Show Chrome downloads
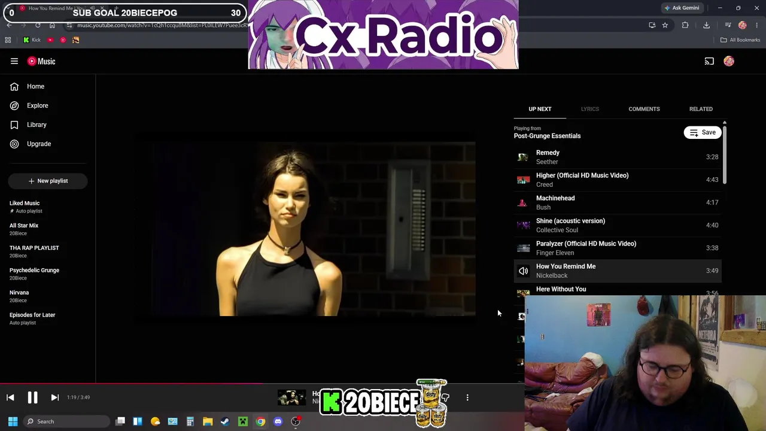Screen dimensions: 766x431 coord(706,25)
